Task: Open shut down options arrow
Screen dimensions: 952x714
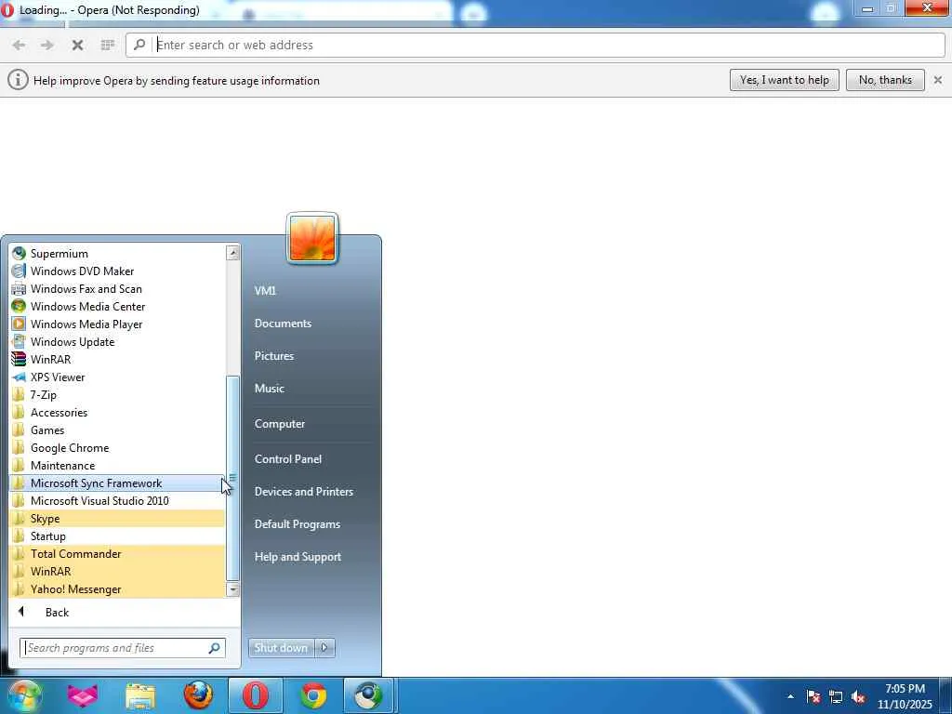Action: click(x=324, y=648)
